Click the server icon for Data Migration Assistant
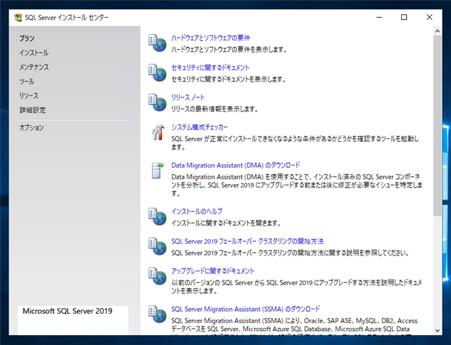 pos(157,170)
